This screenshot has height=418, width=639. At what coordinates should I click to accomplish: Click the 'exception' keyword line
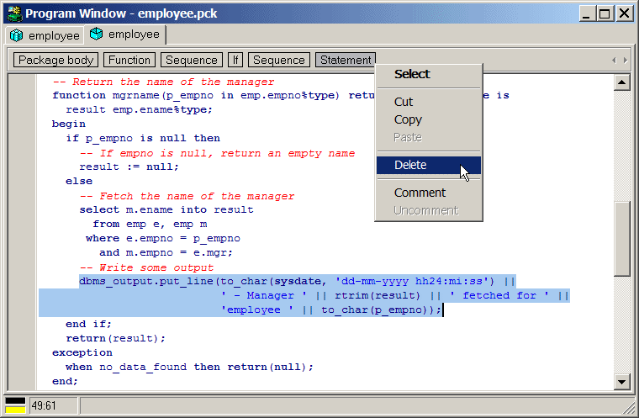click(82, 352)
